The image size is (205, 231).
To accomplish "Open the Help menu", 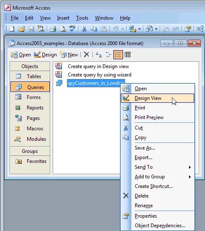I will 125,18.
